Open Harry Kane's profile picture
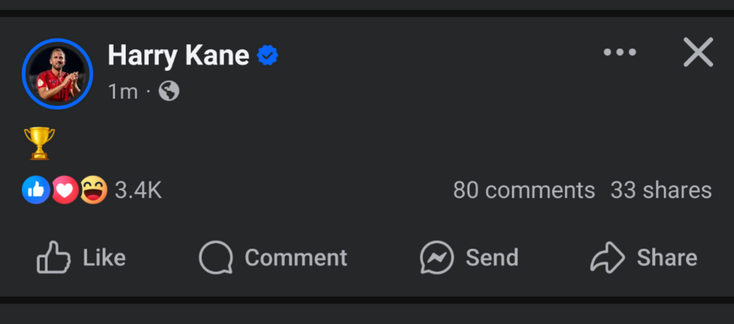 [57, 74]
